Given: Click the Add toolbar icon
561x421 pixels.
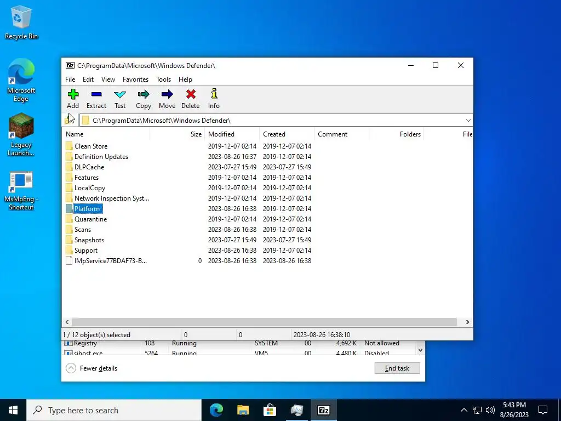Looking at the screenshot, I should click(x=73, y=94).
